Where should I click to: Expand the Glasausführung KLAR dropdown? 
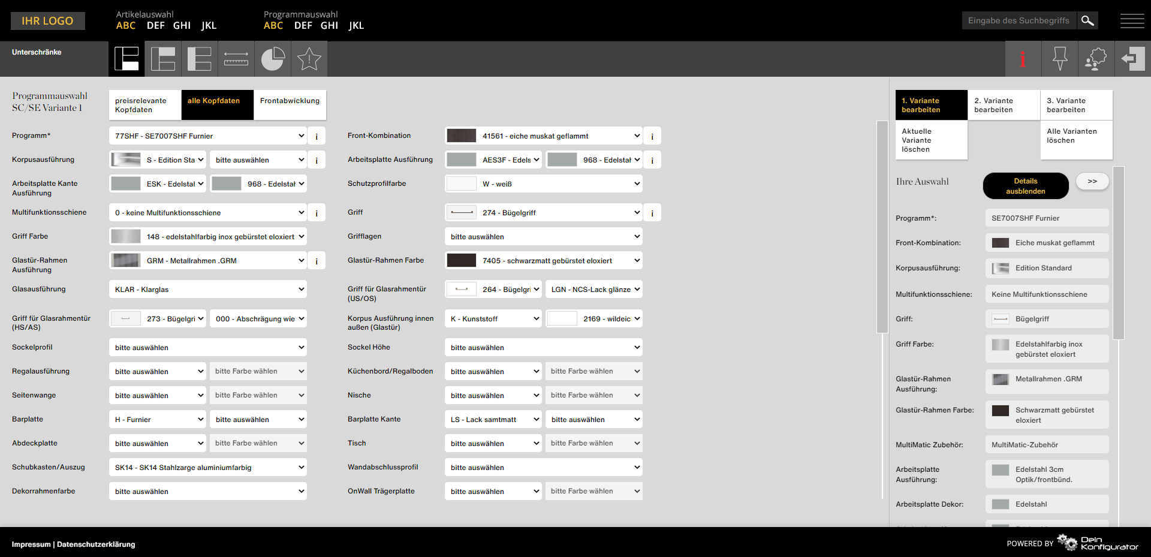point(208,290)
